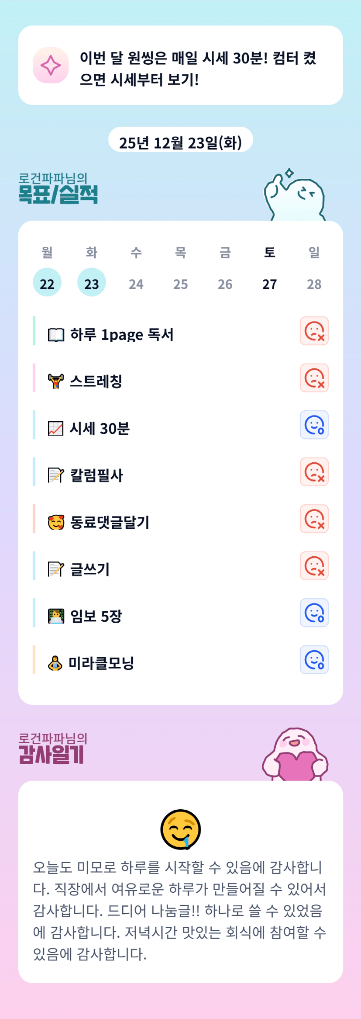Click the technologist icon beside 임보 5장
The height and width of the screenshot is (1019, 361).
(x=56, y=616)
